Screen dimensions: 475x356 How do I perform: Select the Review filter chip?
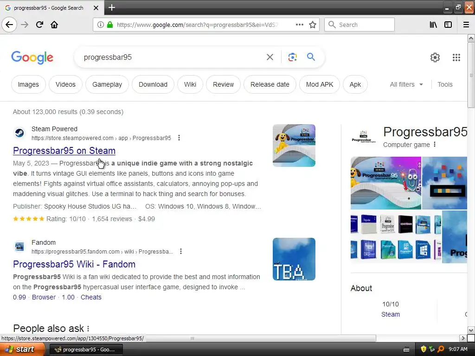click(223, 84)
